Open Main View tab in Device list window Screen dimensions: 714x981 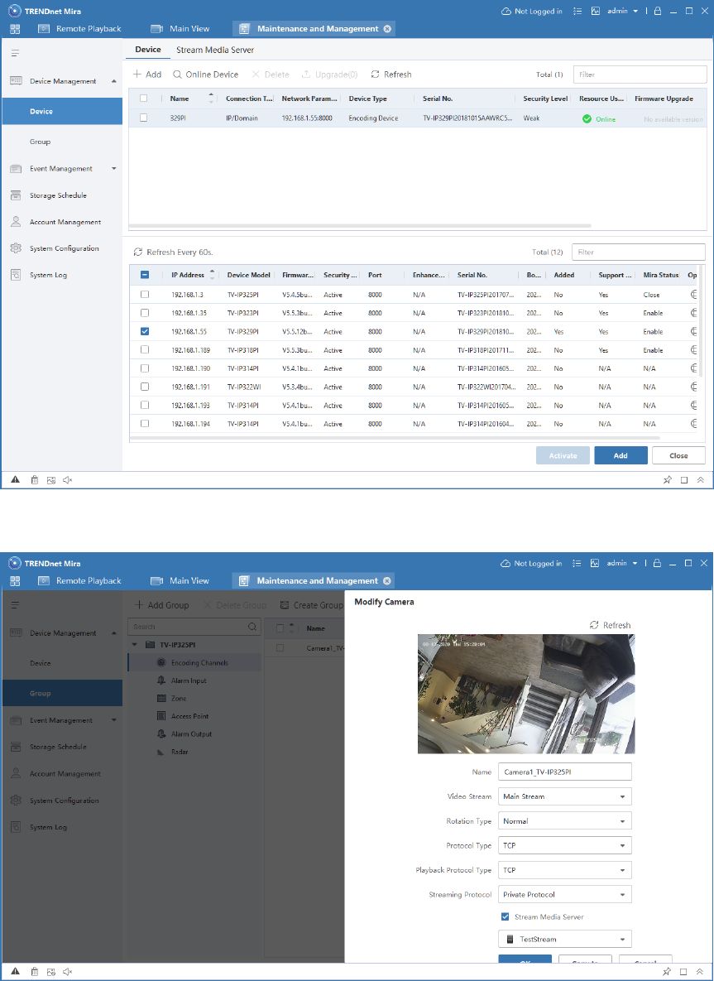[180, 29]
